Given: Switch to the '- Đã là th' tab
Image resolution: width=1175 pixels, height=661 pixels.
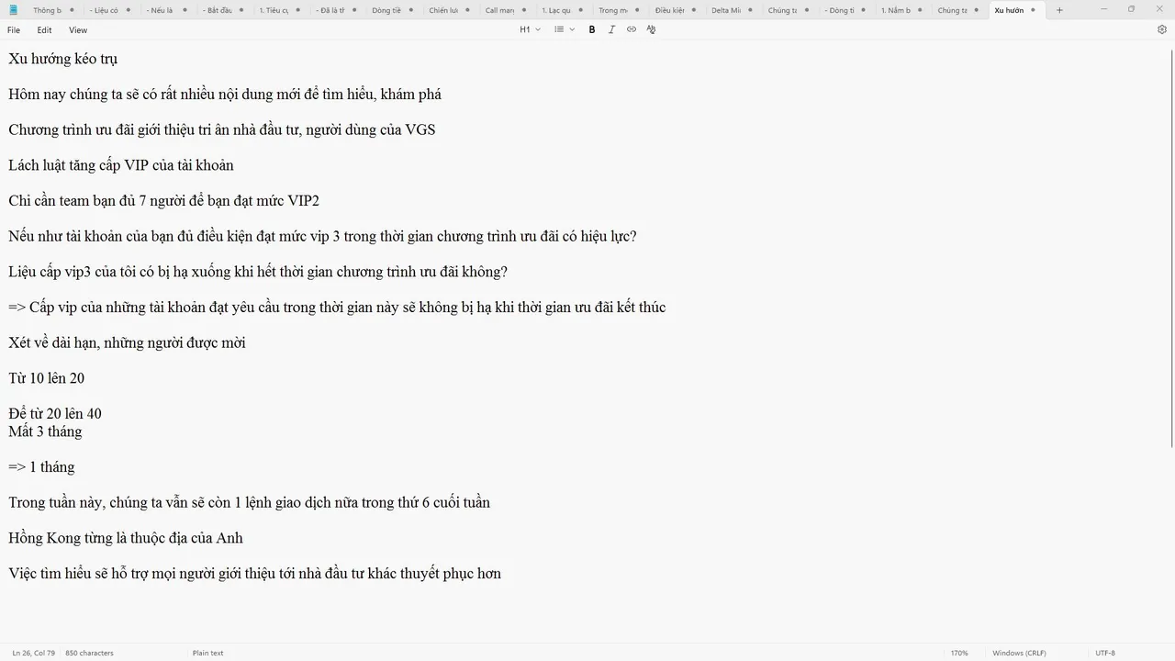Looking at the screenshot, I should [x=331, y=10].
